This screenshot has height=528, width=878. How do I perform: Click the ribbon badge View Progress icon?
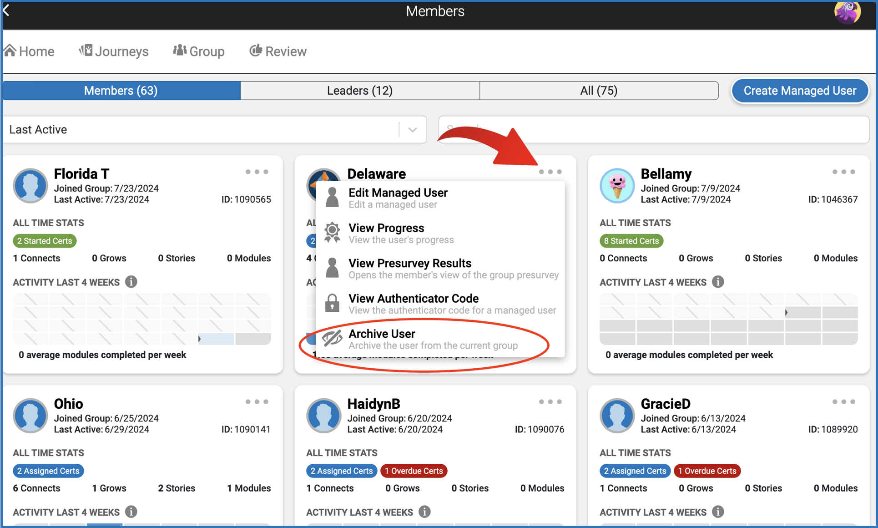click(x=332, y=232)
